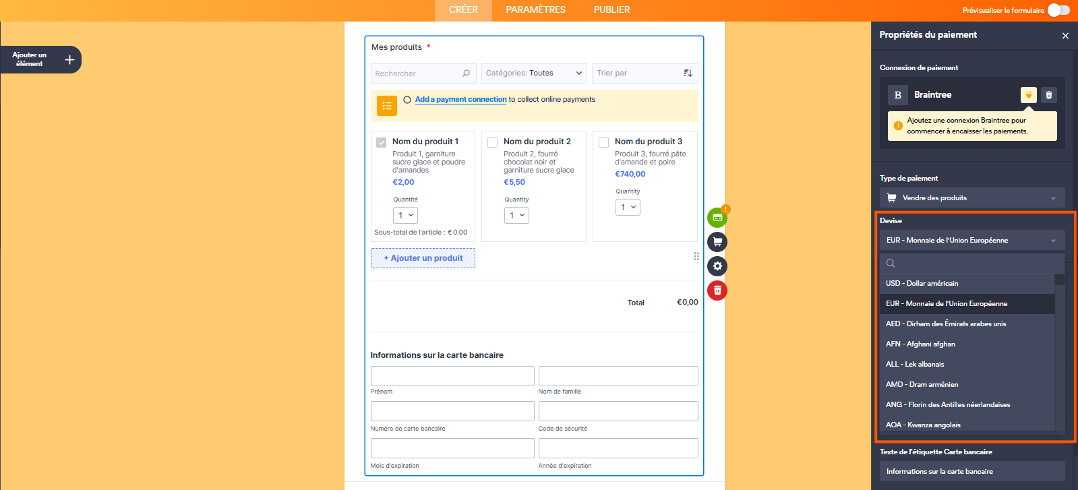
Task: Delete Braintree connection with trash icon
Action: [1049, 95]
